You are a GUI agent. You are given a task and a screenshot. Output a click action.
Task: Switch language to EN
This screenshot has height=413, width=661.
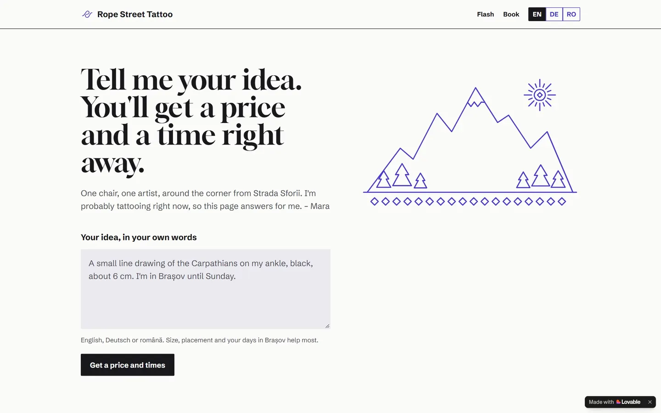click(537, 14)
